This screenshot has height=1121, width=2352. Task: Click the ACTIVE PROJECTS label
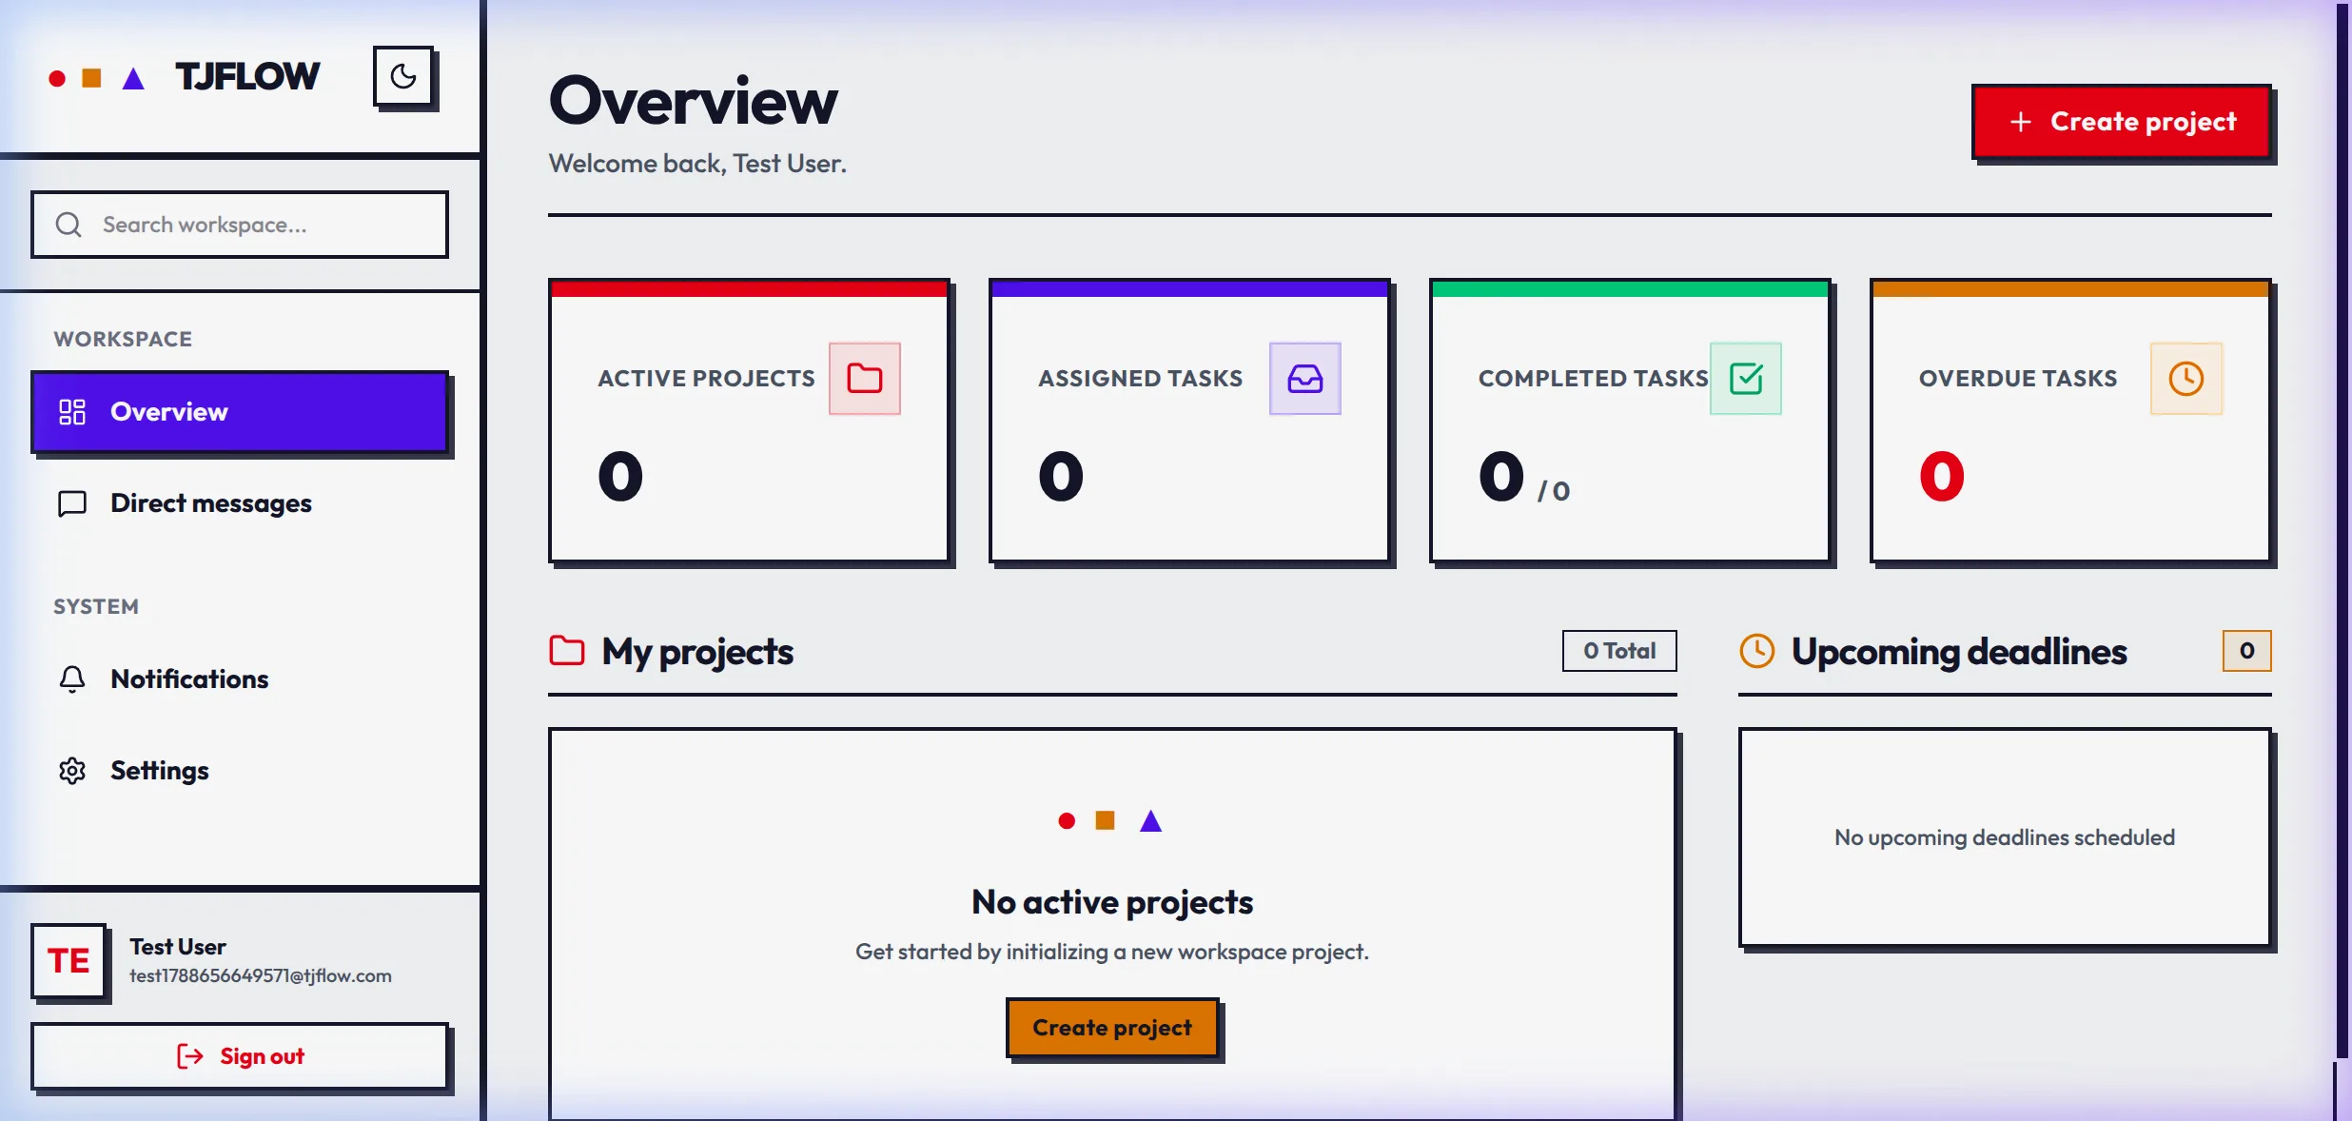(706, 379)
